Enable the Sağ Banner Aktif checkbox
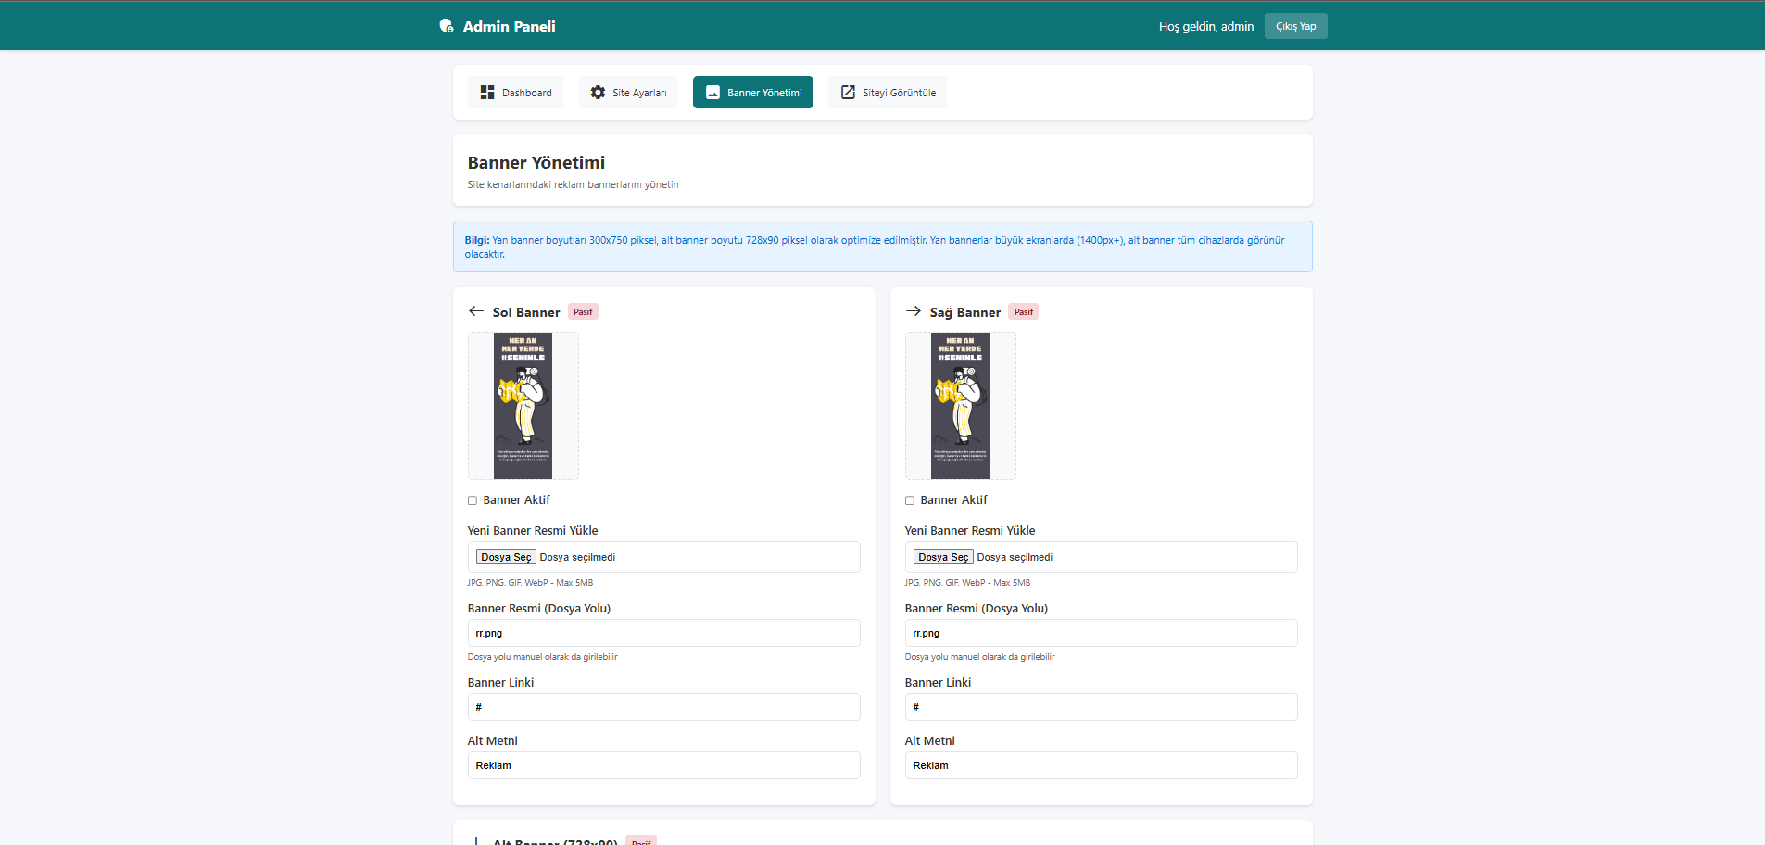The width and height of the screenshot is (1765, 845). [910, 500]
